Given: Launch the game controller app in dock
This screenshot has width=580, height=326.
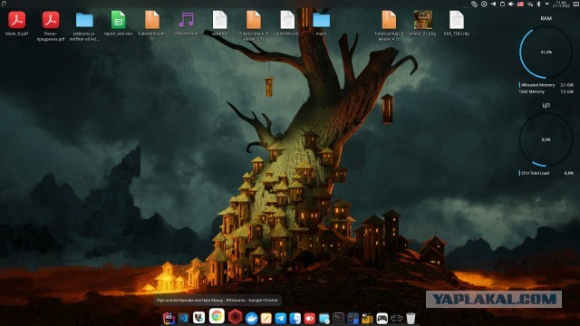Looking at the screenshot, I should pyautogui.click(x=382, y=318).
